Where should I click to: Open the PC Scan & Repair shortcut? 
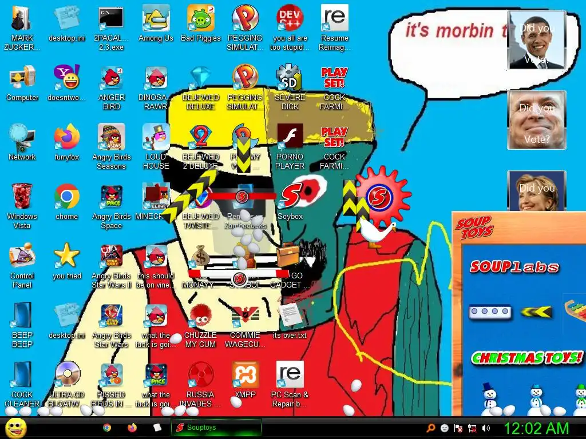pyautogui.click(x=290, y=384)
